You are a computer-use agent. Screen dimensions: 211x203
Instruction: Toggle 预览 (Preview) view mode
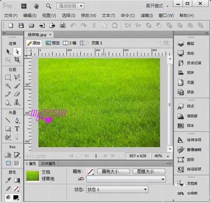pos(52,43)
